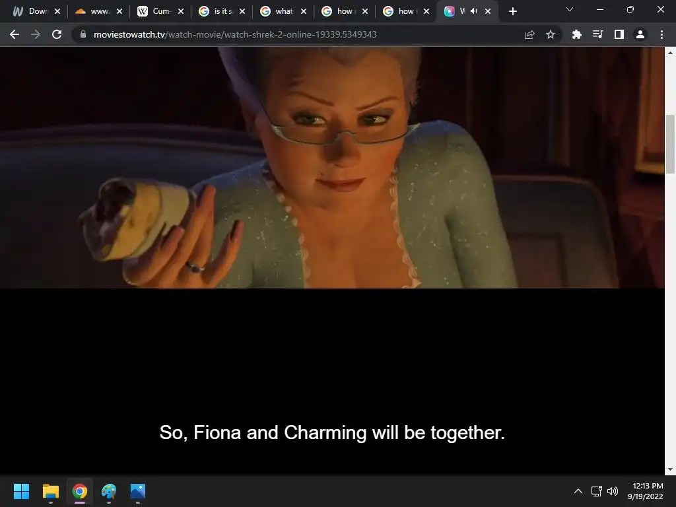Click the moviestowatch.tv address bar URL

235,34
